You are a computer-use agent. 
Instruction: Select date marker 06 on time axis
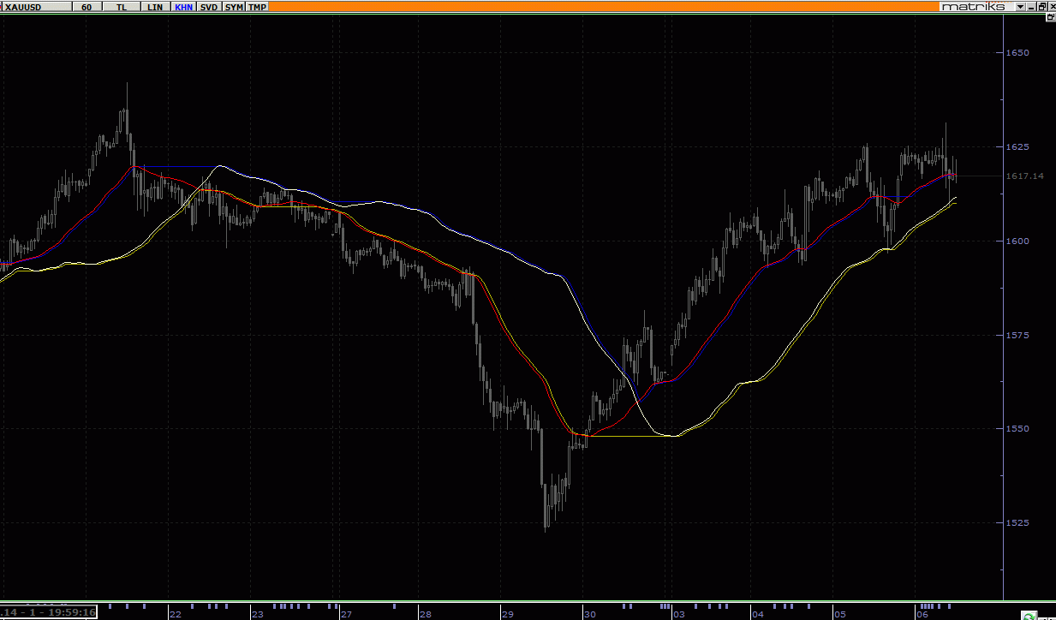pyautogui.click(x=922, y=615)
